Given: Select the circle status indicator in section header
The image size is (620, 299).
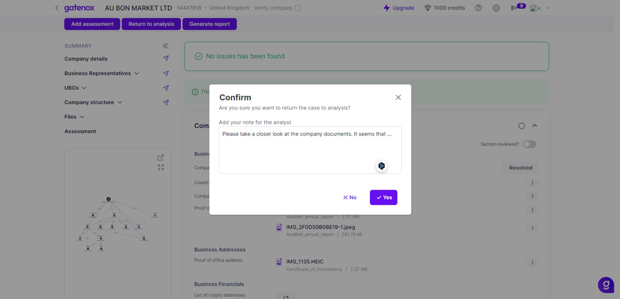Looking at the screenshot, I should click(521, 126).
